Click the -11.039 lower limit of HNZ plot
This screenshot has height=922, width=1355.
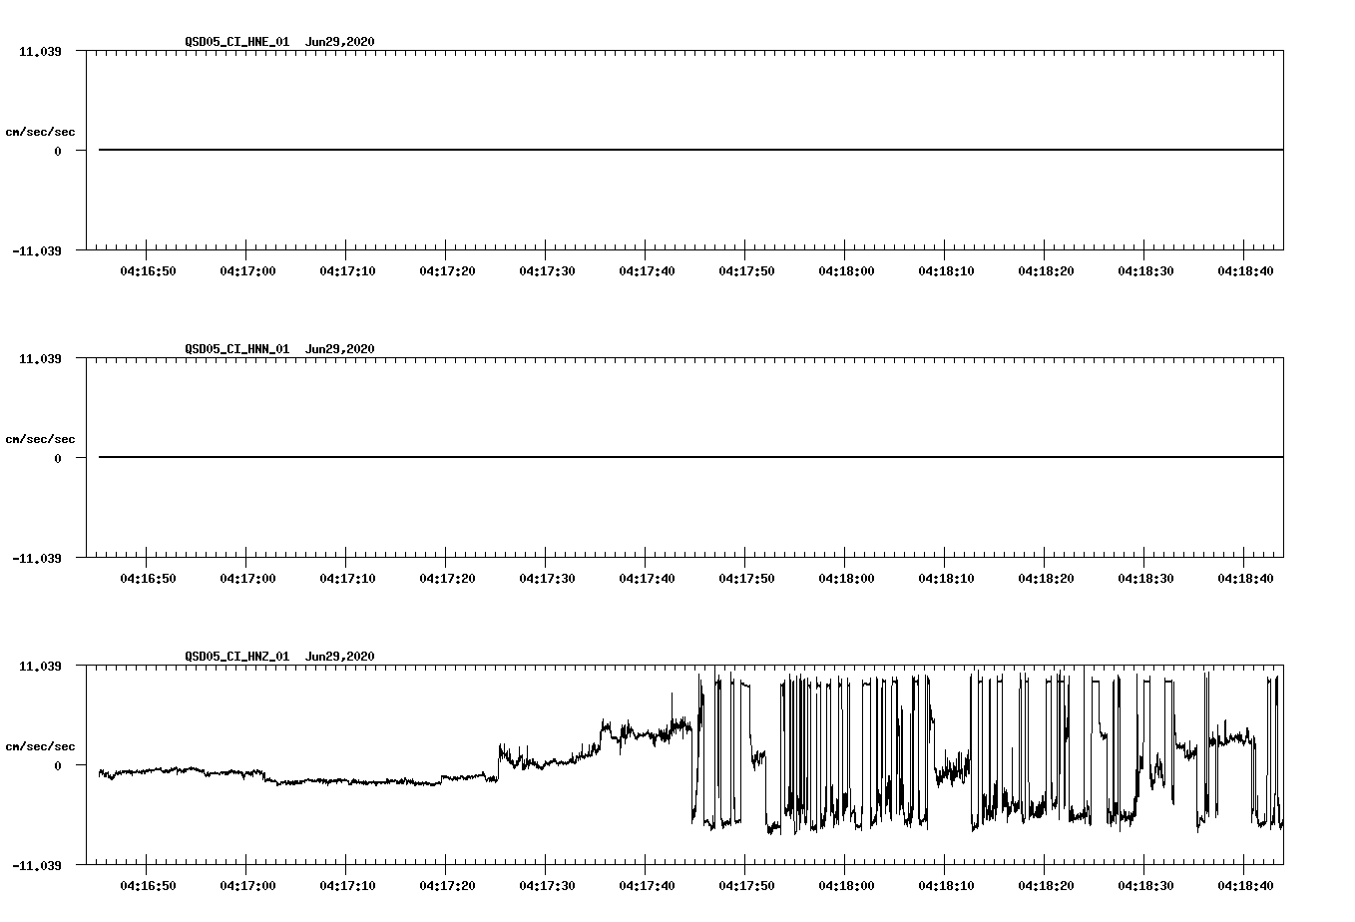[37, 865]
